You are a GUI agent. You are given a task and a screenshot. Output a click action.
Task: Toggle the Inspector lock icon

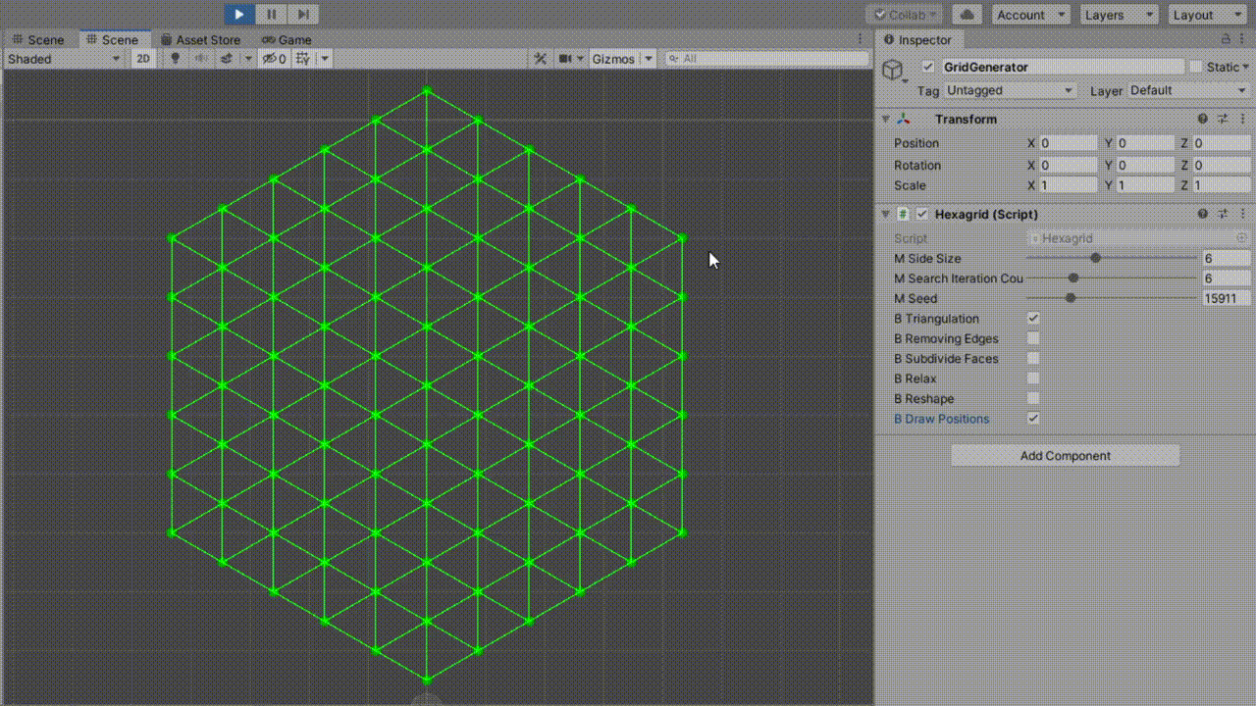point(1226,39)
